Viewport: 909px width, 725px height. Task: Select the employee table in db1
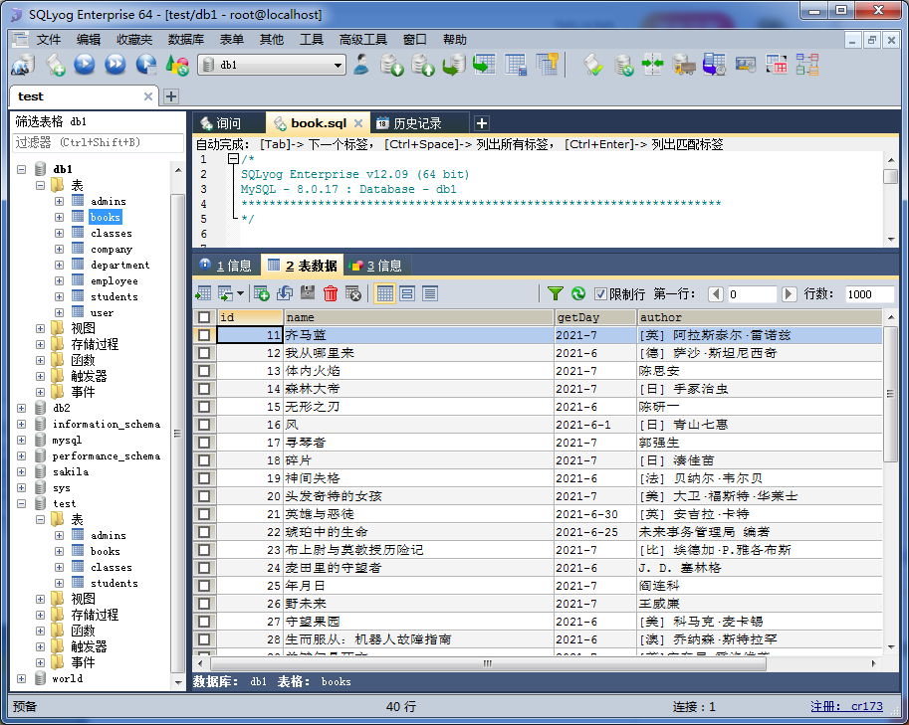coord(114,280)
